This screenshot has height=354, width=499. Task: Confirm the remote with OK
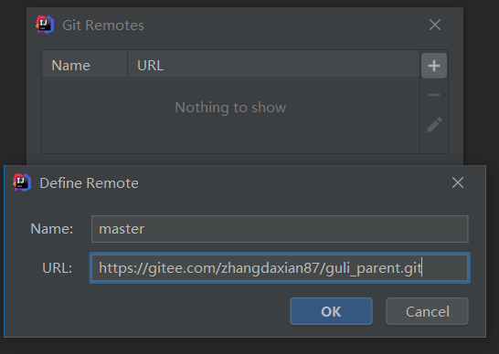click(331, 311)
